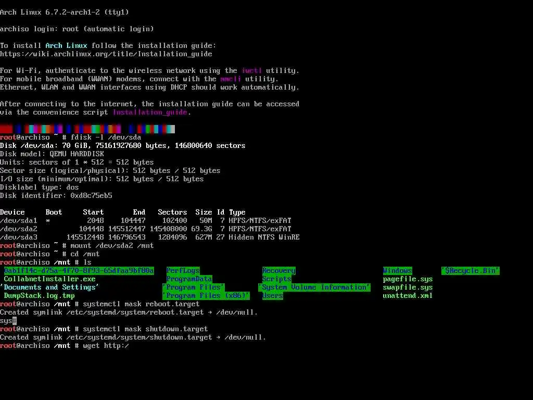Image resolution: width=533 pixels, height=400 pixels.
Task: Click the stray 'sys' cursor line
Action: click(x=8, y=320)
